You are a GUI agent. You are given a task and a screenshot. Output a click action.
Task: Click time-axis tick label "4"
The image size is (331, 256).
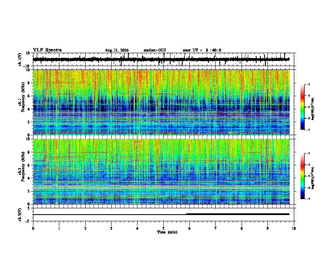pyautogui.click(x=137, y=228)
